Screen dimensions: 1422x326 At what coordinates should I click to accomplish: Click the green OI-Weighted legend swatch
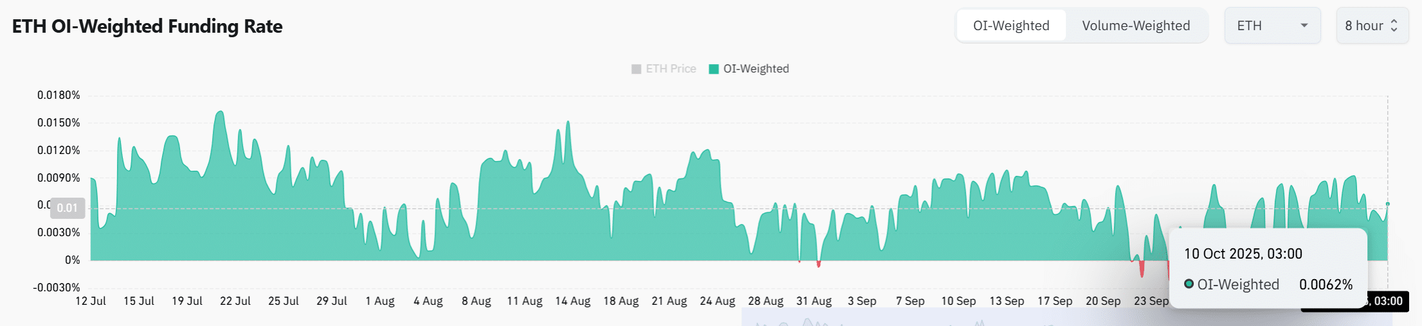[714, 69]
